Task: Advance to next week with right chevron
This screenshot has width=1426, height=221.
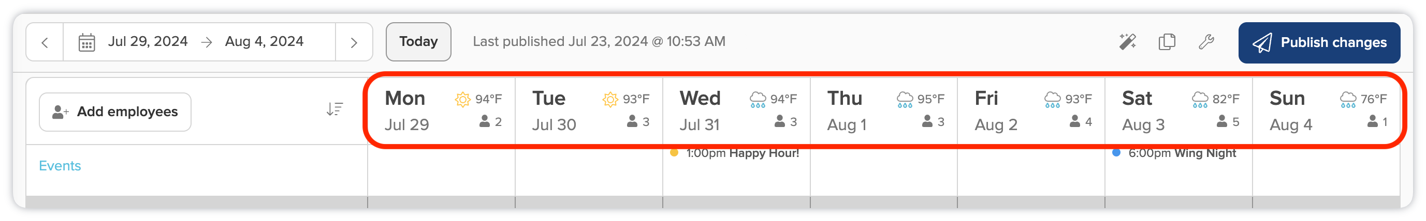Action: [354, 42]
